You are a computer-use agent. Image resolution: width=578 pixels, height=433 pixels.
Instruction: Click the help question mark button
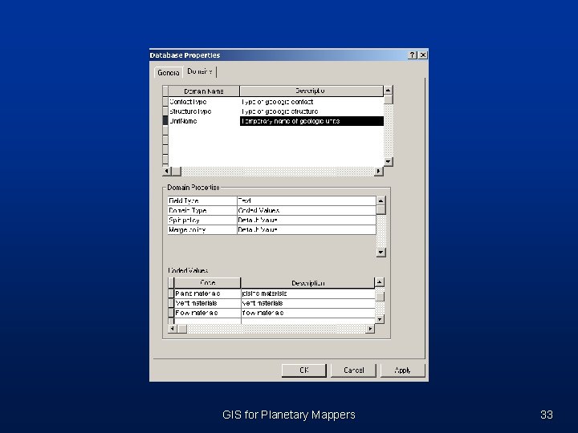point(413,55)
